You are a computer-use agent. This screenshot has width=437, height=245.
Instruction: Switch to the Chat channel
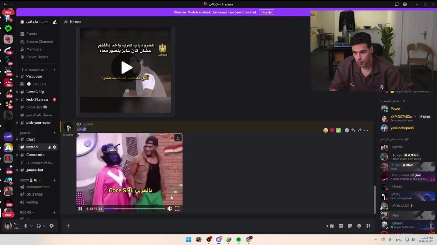[38, 139]
